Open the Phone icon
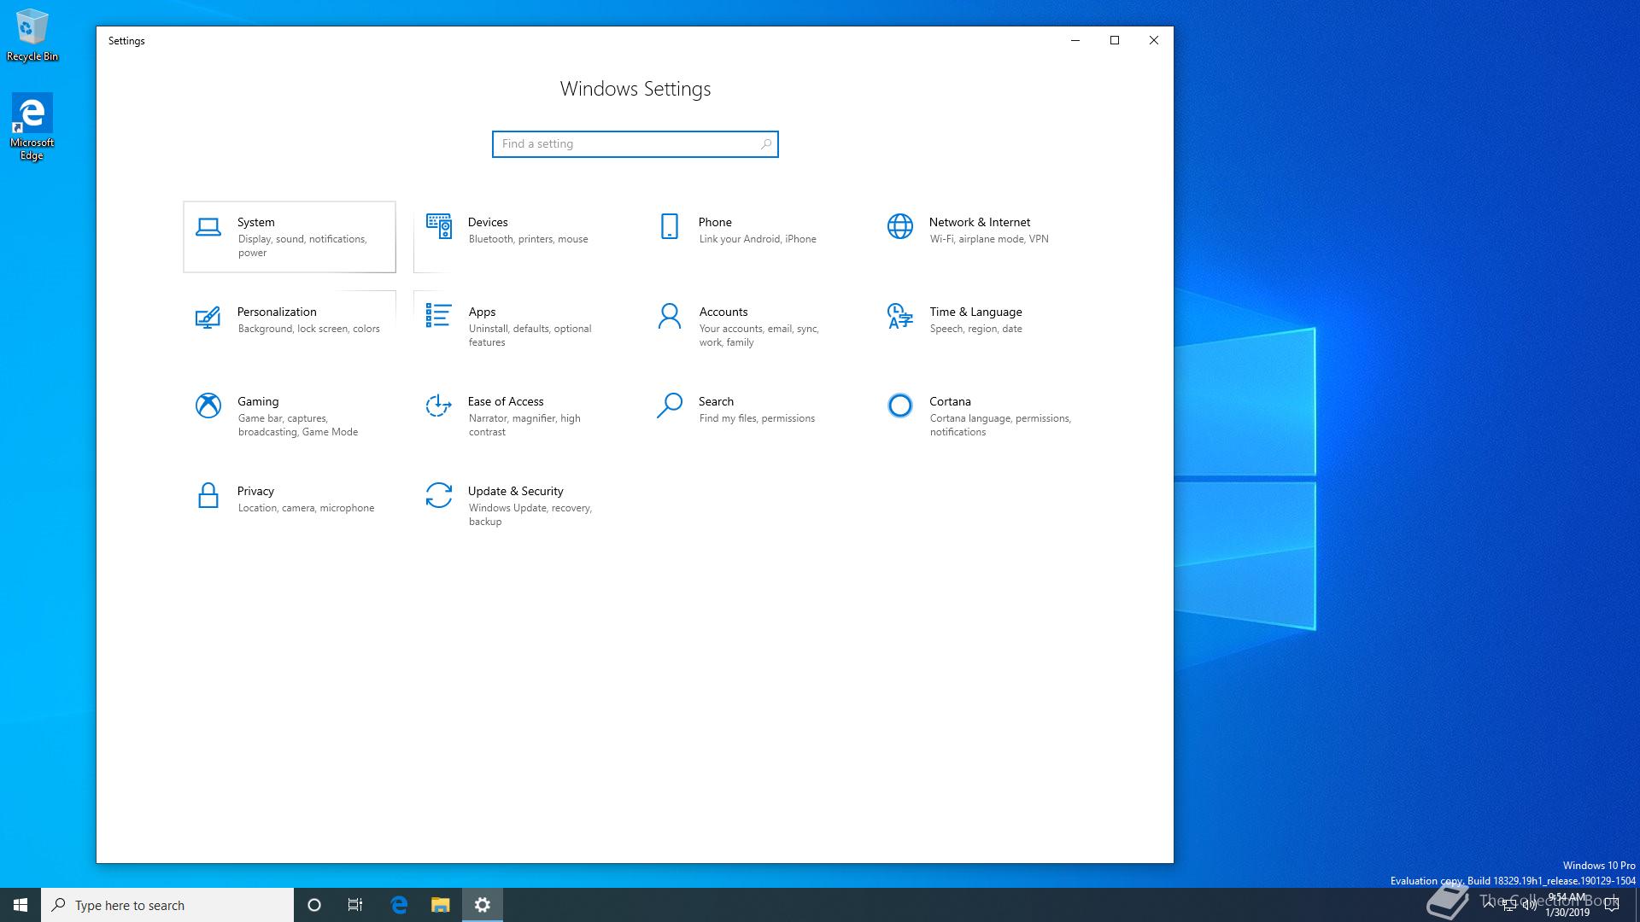This screenshot has width=1640, height=922. pos(670,226)
